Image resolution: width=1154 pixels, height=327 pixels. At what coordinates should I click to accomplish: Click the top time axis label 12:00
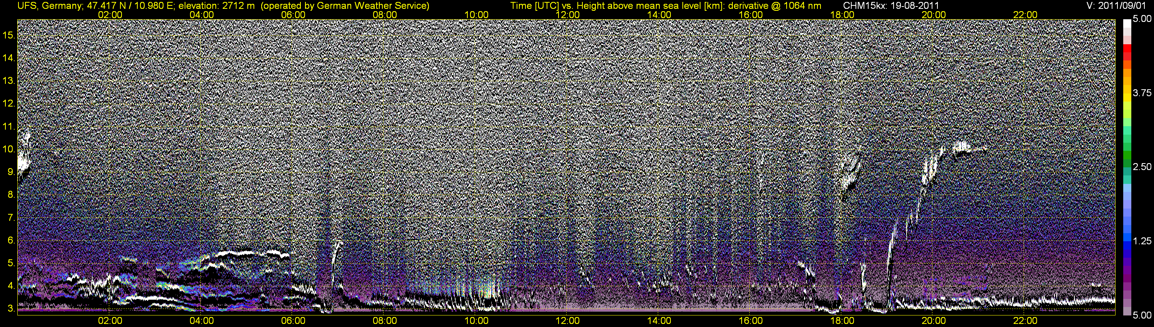(568, 15)
